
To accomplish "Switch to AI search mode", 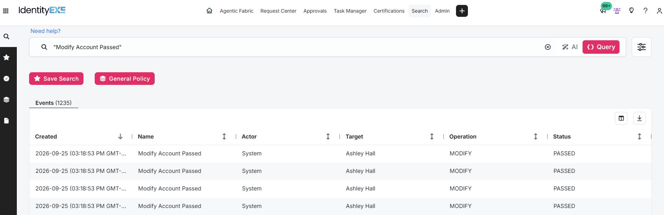I will 570,47.
